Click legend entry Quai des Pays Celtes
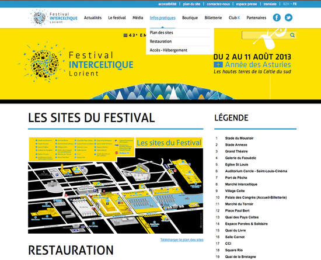Screen dimensions: 321x260 click(x=242, y=217)
